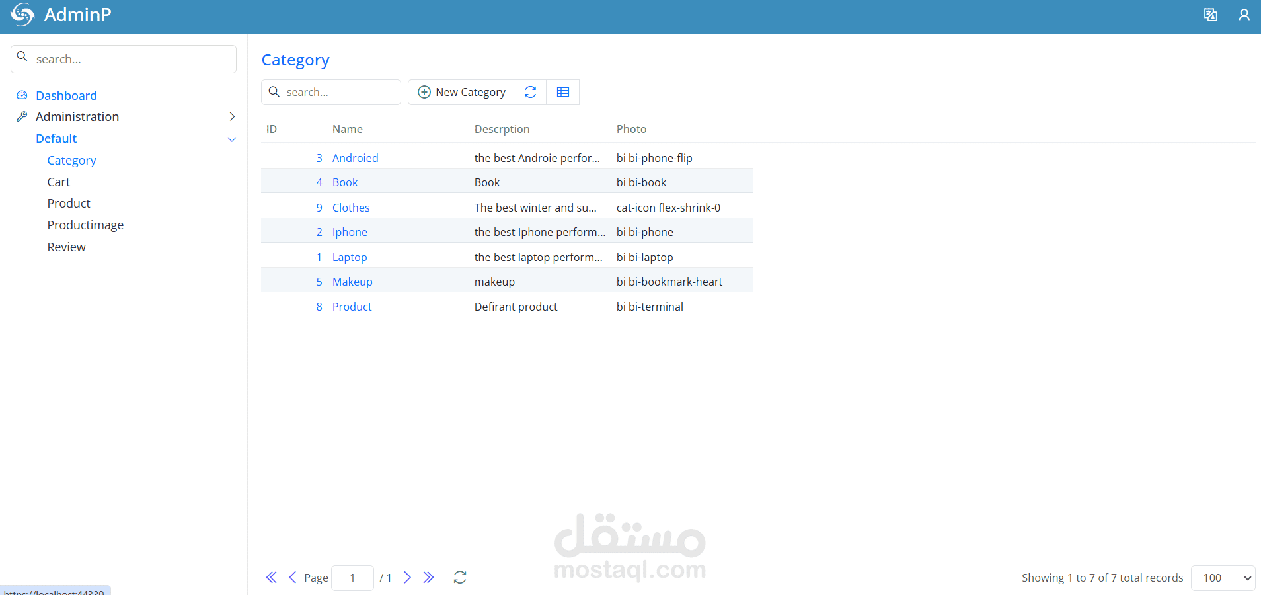Click the magnifier icon in category search

coord(274,91)
